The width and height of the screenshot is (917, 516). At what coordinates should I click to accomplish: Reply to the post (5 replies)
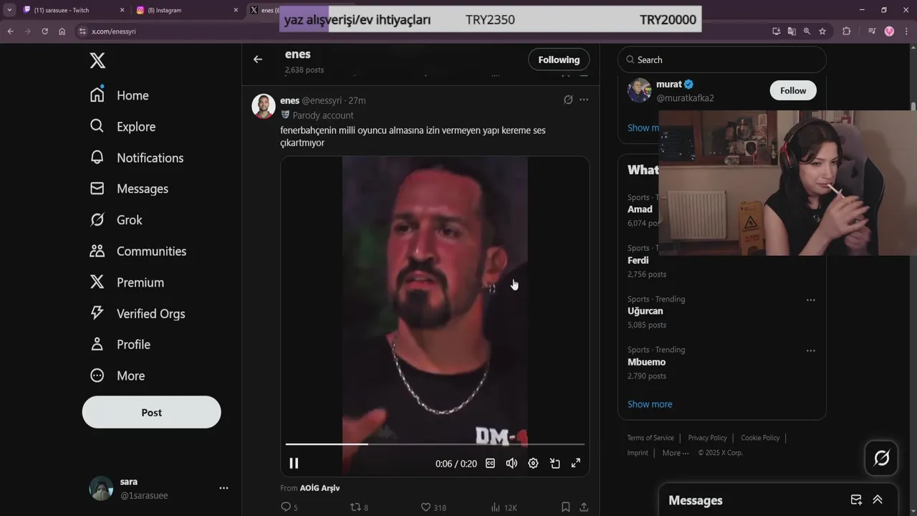[x=289, y=507]
